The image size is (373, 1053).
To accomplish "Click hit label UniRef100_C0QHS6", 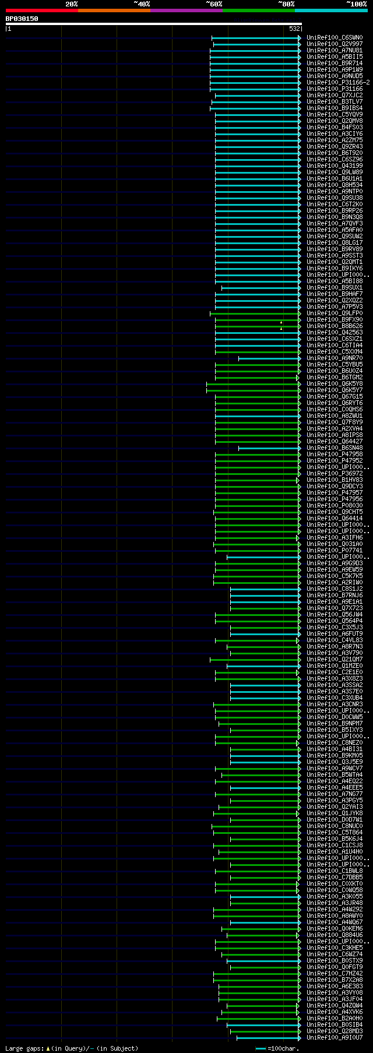I will 335,410.
